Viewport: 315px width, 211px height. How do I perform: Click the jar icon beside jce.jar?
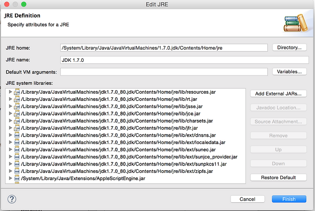coord(17,114)
